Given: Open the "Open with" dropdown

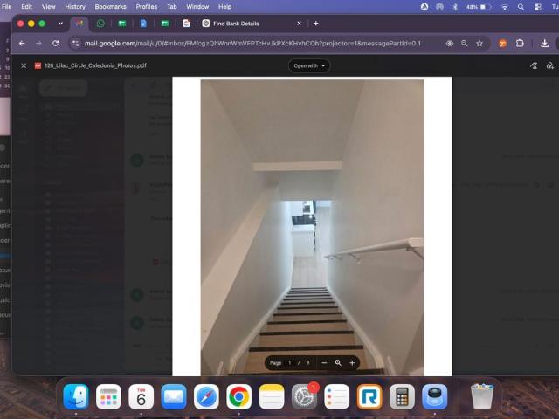Looking at the screenshot, I should click(x=309, y=66).
